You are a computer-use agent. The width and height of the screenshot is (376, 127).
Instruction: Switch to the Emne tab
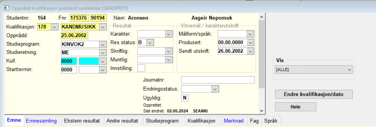(14, 121)
